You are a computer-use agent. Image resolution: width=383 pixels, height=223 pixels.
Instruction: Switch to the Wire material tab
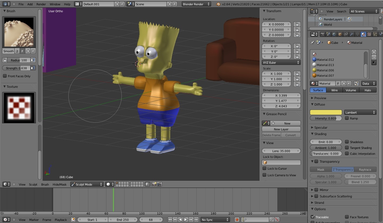click(x=334, y=90)
